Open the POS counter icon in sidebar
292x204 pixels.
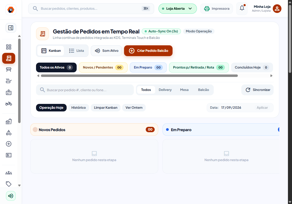click(9, 92)
